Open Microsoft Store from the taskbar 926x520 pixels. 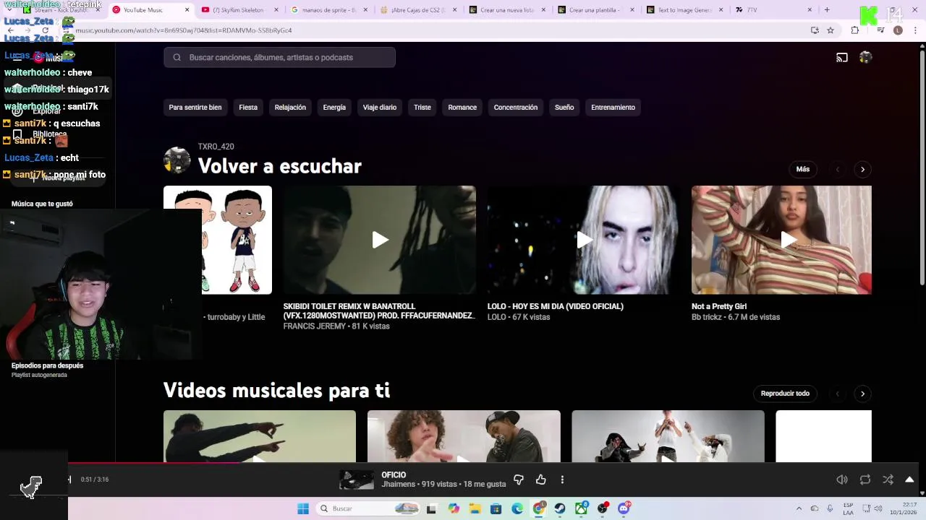pos(496,508)
